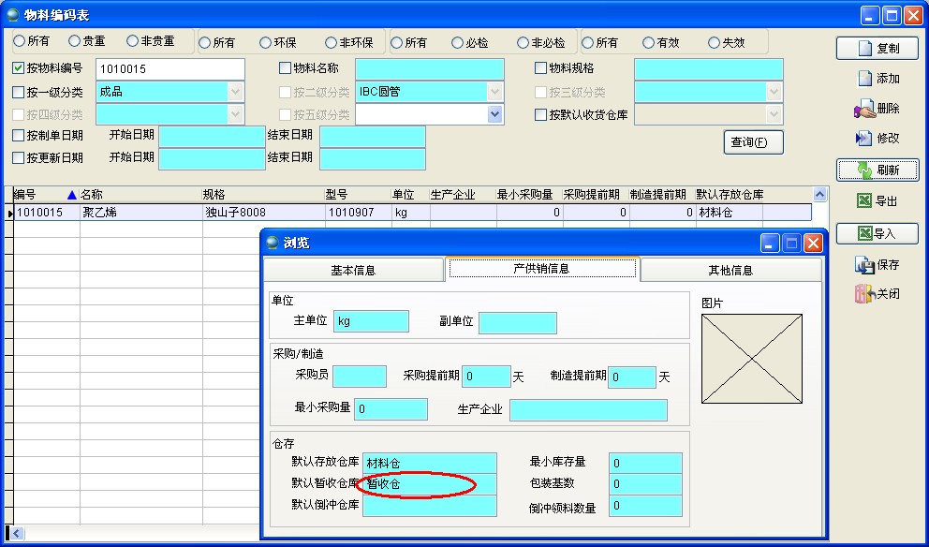Click the 删除 (Delete) icon button
Viewport: 929px width, 547px height.
coord(877,108)
